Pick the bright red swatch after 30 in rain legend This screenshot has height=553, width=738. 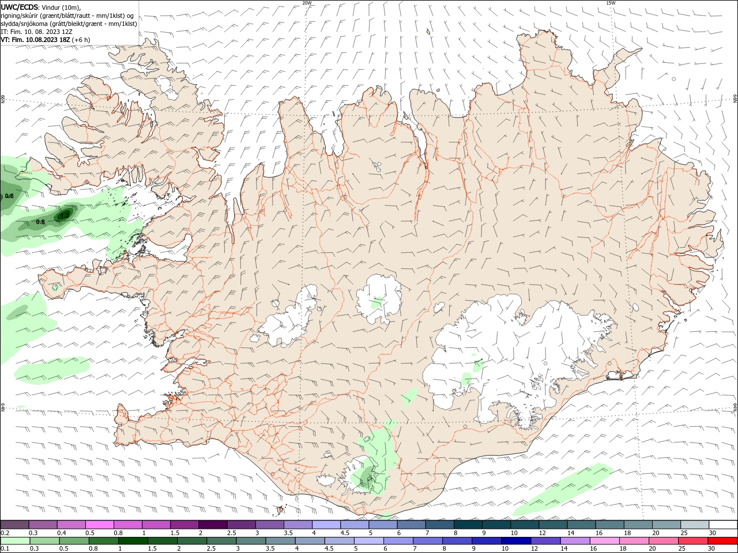722,541
